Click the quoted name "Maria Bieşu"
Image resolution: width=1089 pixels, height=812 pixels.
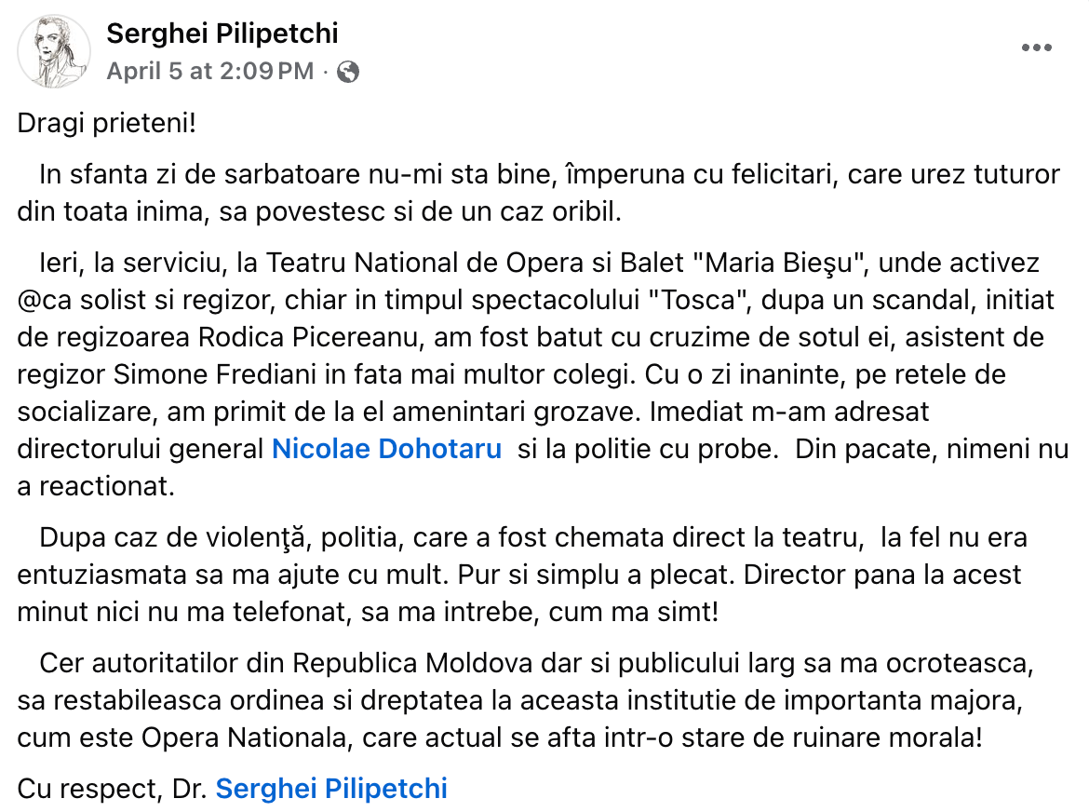click(782, 264)
